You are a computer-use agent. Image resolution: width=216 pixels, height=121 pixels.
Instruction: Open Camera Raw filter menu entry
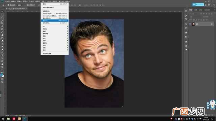(55, 16)
